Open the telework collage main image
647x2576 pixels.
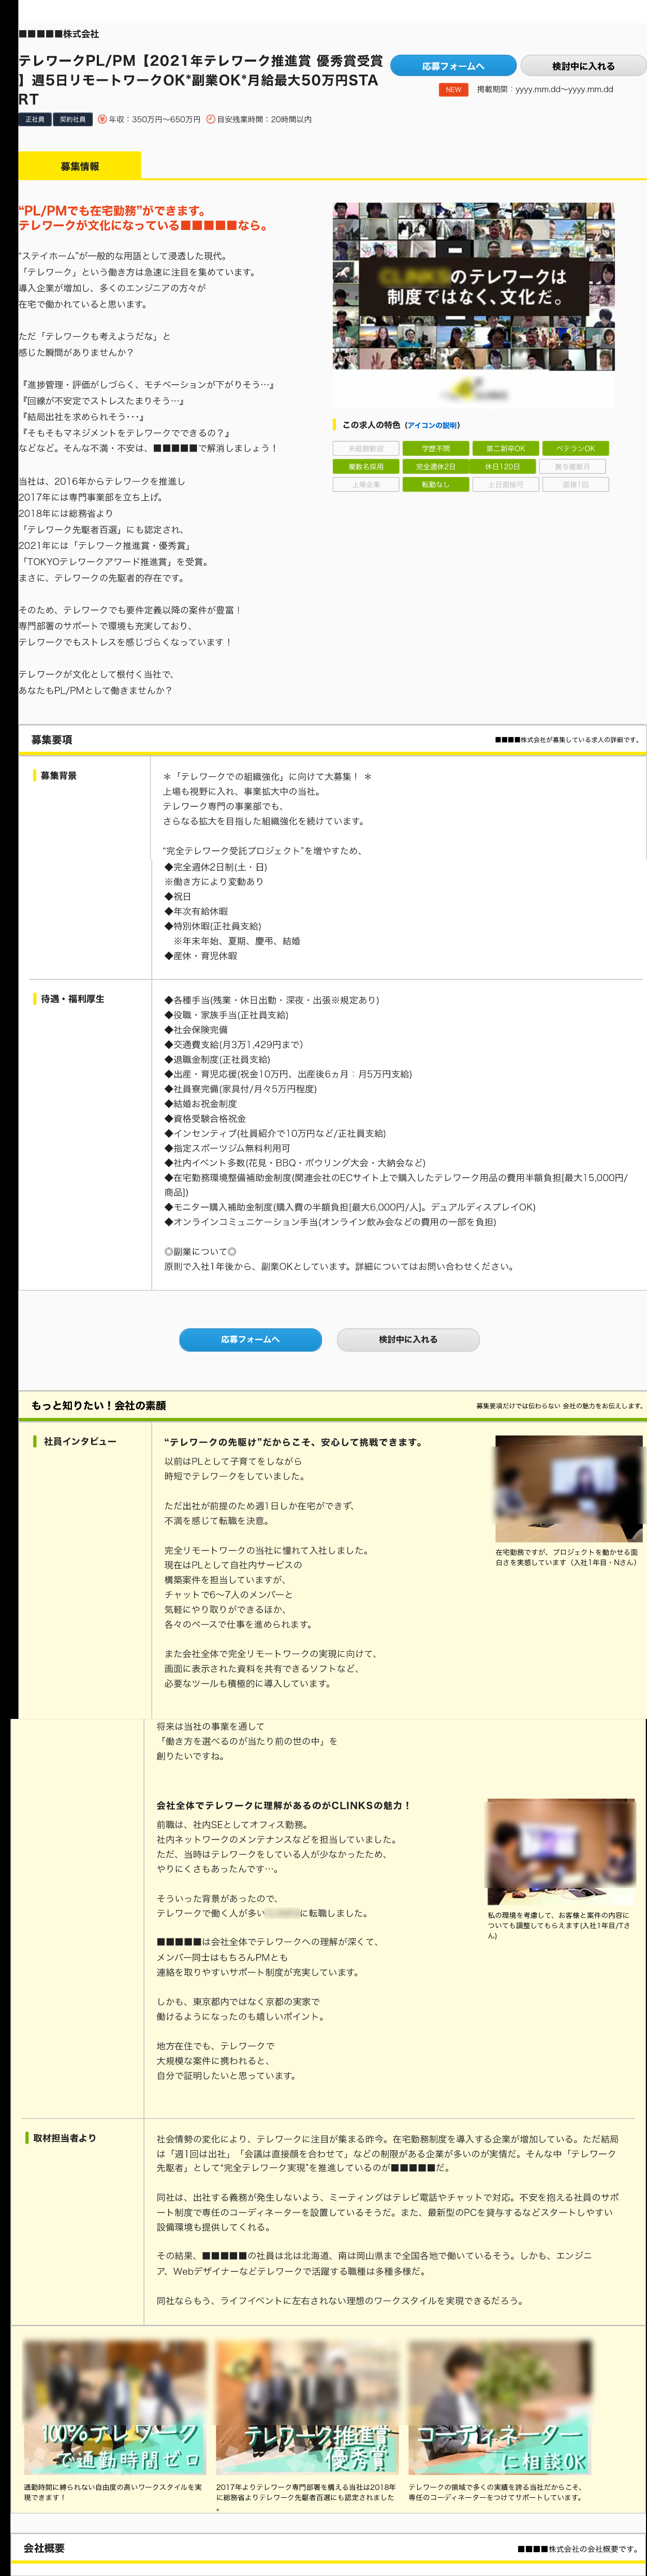(473, 288)
